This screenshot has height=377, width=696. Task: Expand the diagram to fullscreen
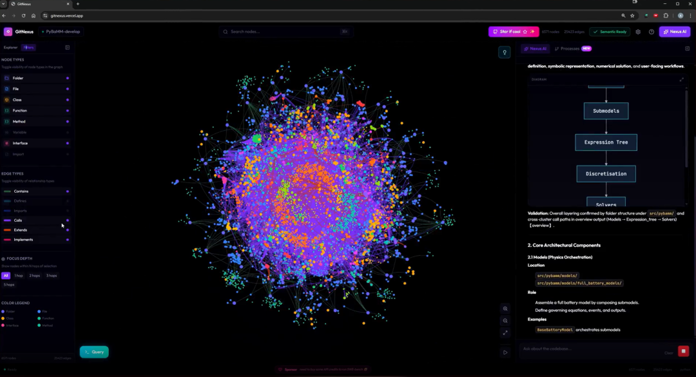[681, 79]
